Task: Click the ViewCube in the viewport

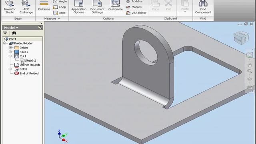Action: coord(241,38)
